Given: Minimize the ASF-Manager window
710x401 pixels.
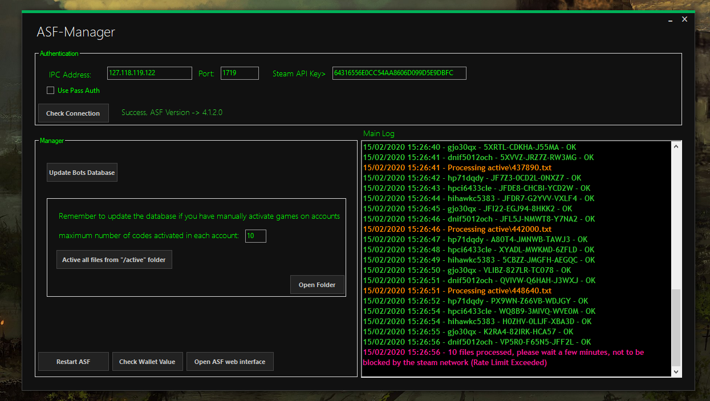Looking at the screenshot, I should tap(670, 19).
